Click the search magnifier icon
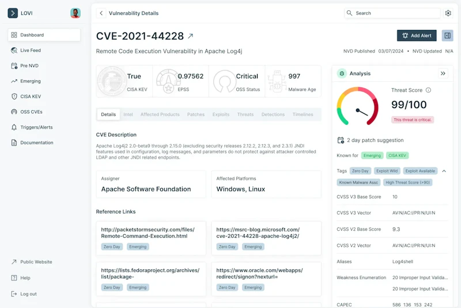 349,13
